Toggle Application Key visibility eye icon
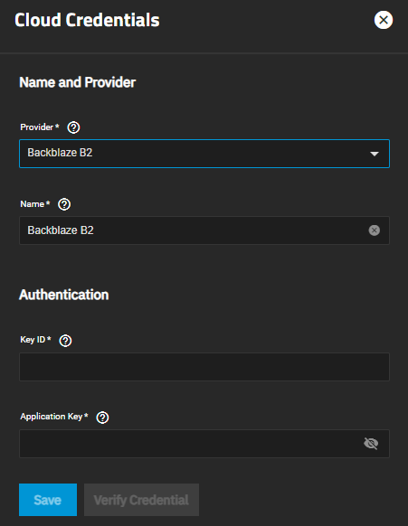 coord(371,444)
